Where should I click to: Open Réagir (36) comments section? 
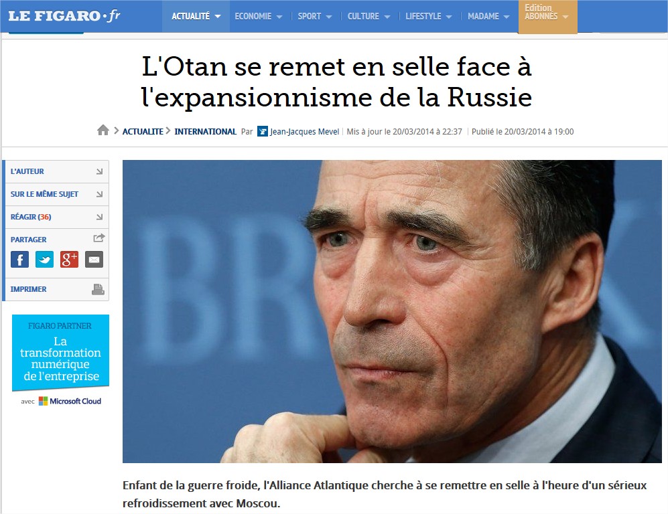[57, 217]
